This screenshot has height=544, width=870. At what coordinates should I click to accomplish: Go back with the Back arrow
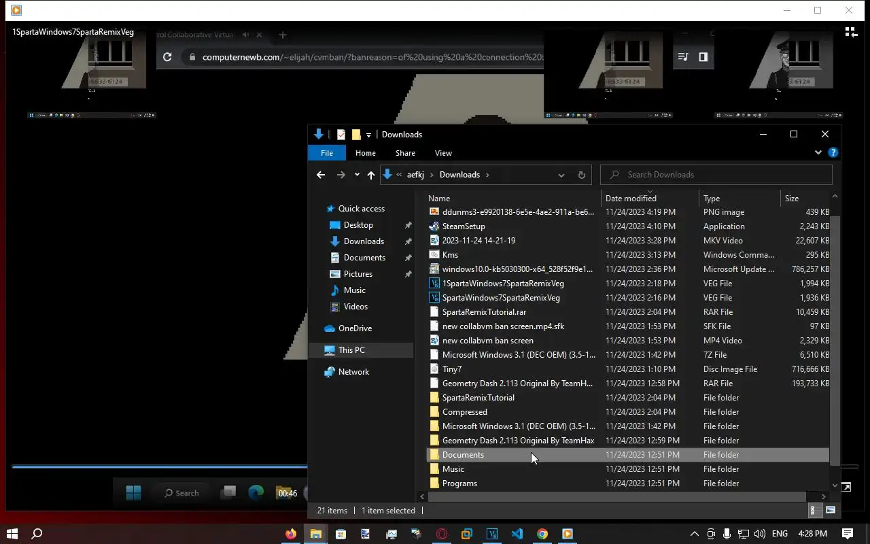(321, 175)
